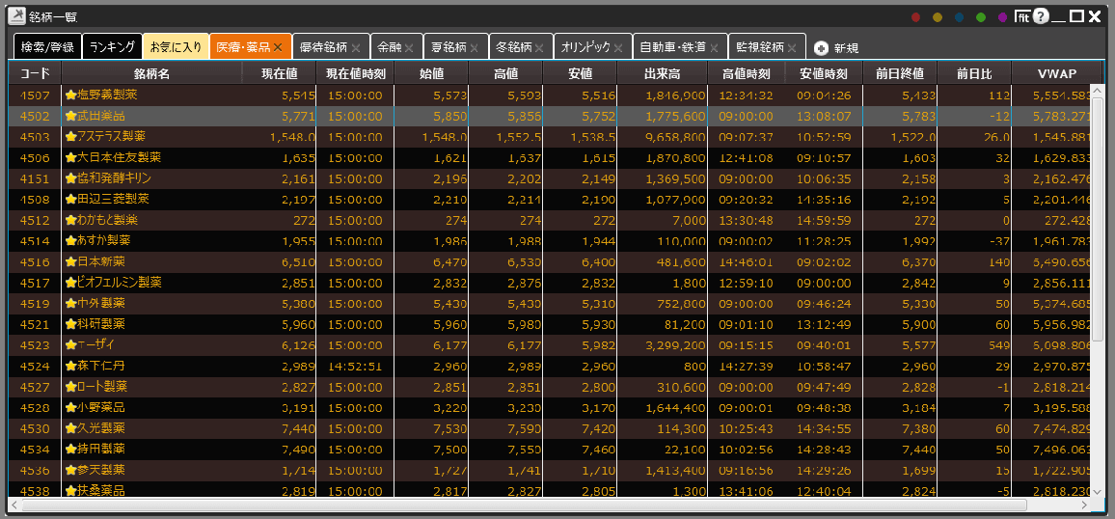Select the yellow color dot in title bar
Viewport: 1115px width, 519px height.
click(x=938, y=17)
